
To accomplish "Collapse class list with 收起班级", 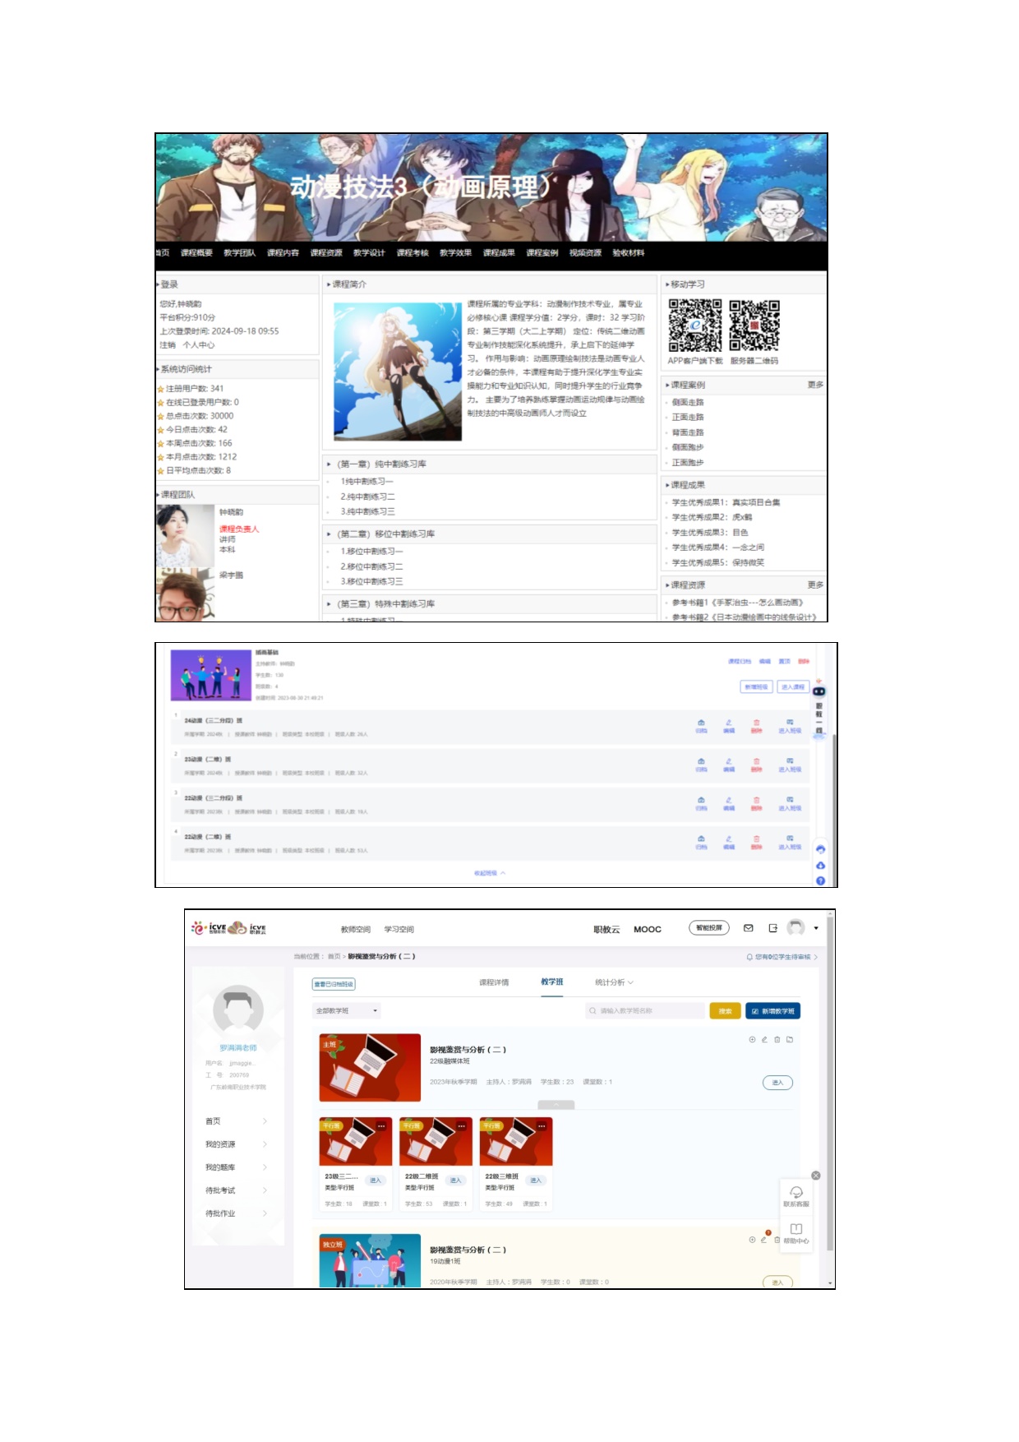I will coord(490,873).
